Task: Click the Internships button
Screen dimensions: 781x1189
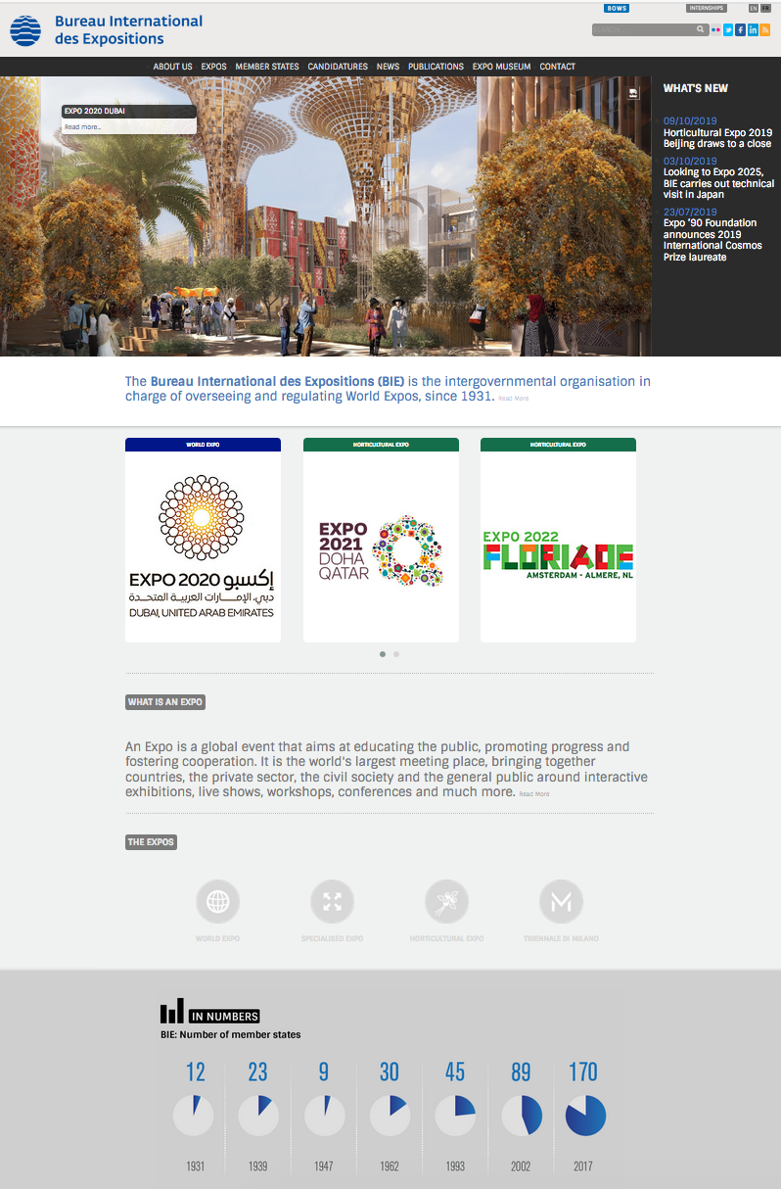Action: (706, 8)
